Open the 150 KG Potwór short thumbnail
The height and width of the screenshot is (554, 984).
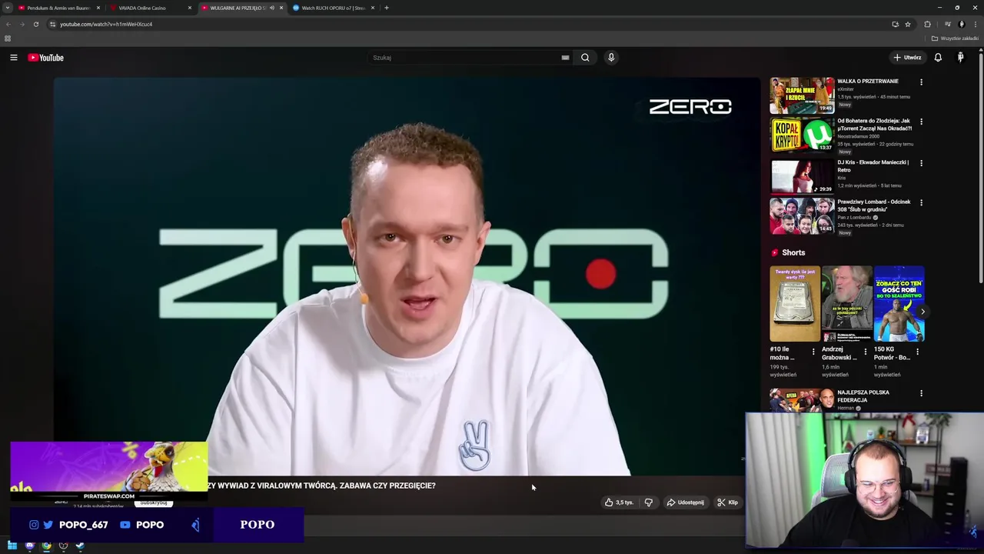tap(899, 304)
